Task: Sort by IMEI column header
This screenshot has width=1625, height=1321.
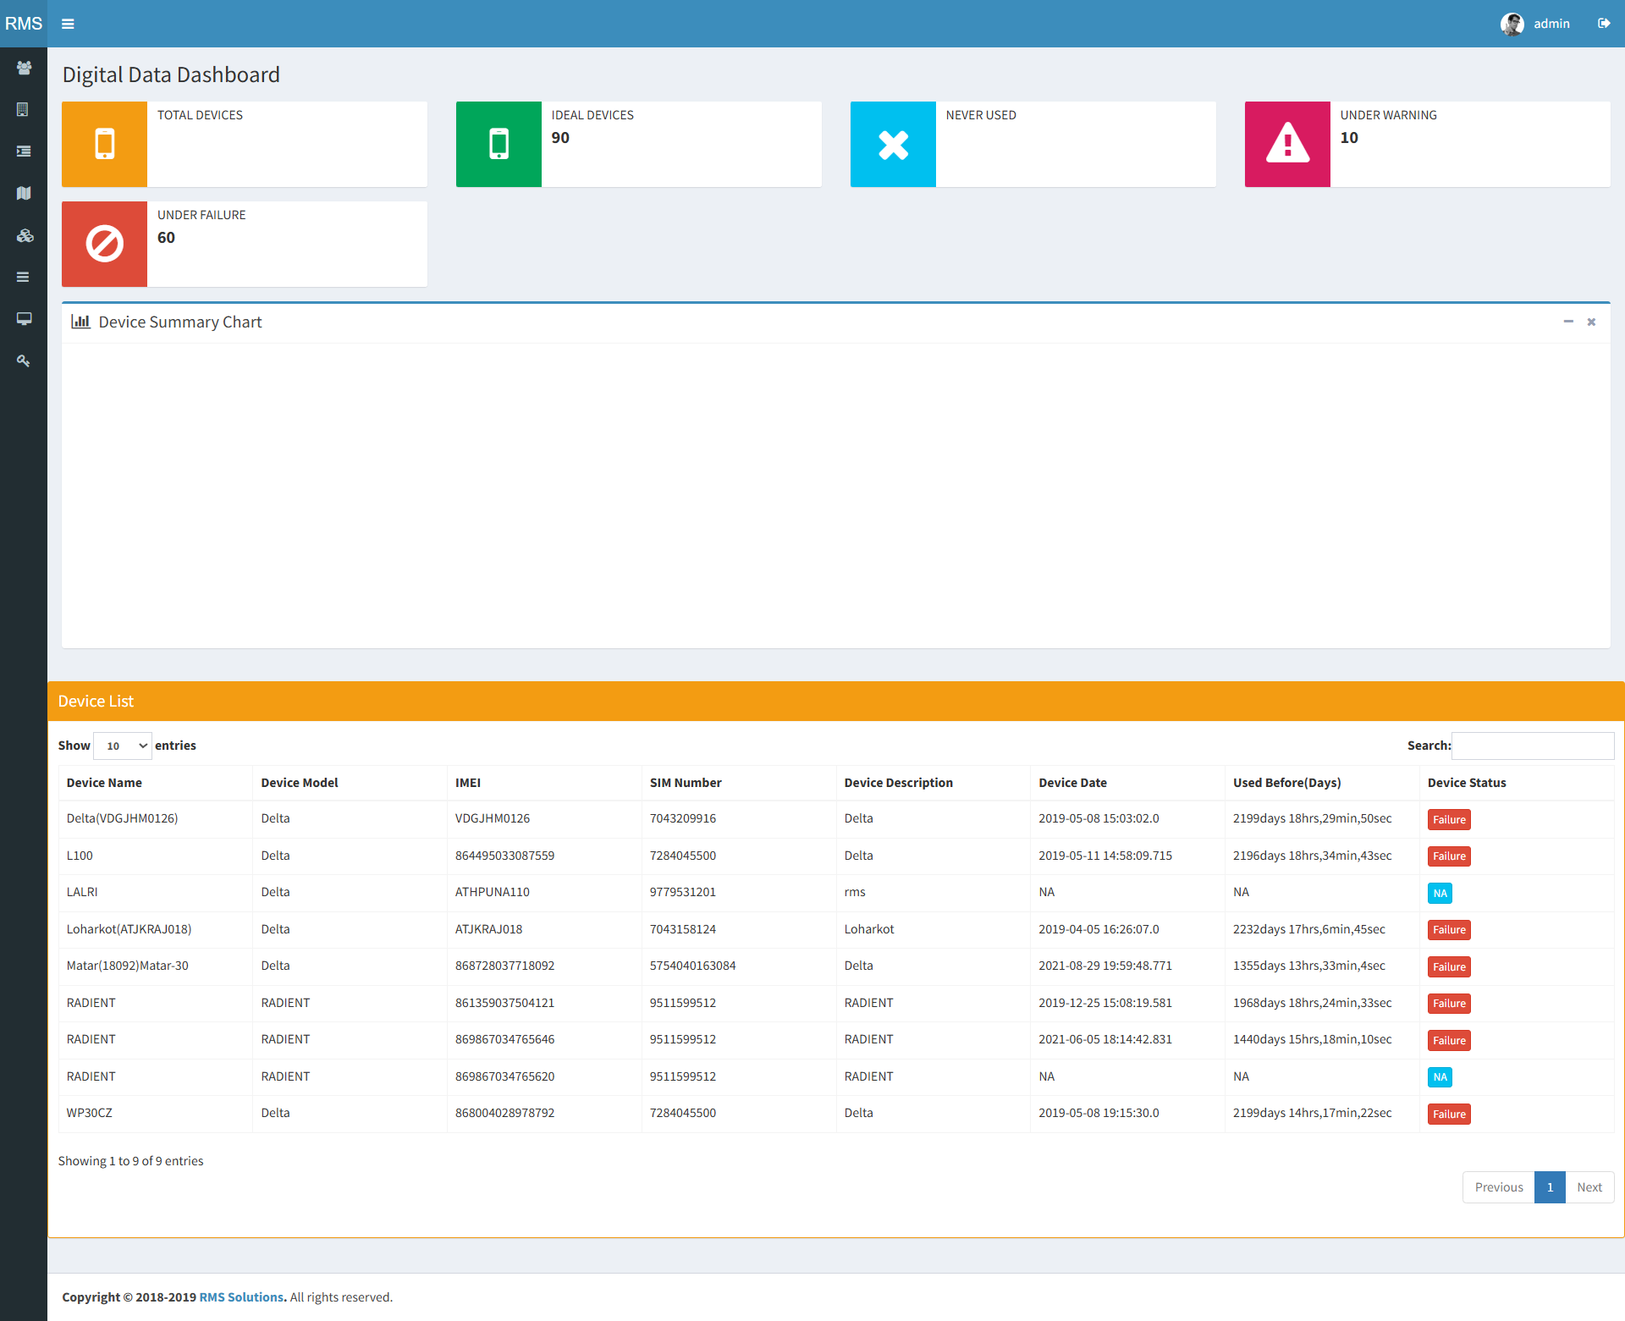Action: coord(544,783)
